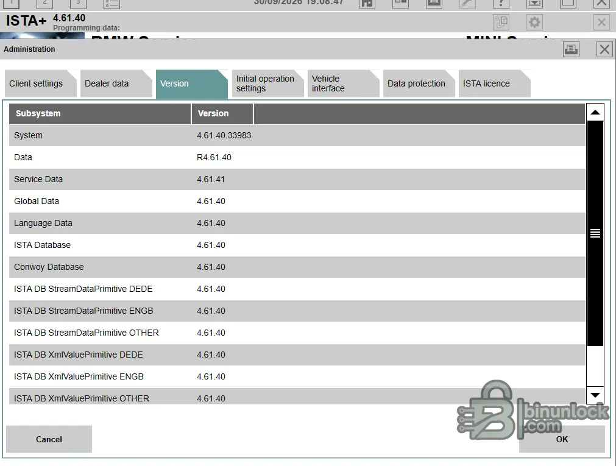
Task: Close the Administration dialog with its X
Action: tap(604, 49)
